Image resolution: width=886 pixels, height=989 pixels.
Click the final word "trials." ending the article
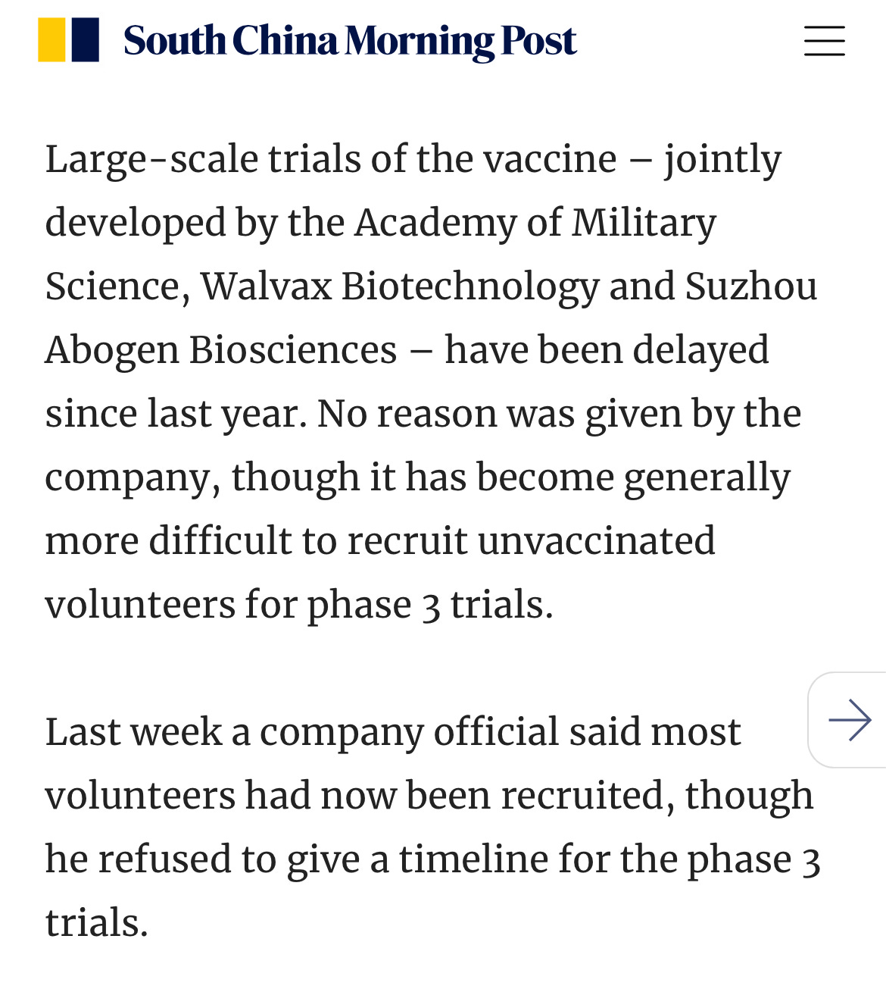96,924
